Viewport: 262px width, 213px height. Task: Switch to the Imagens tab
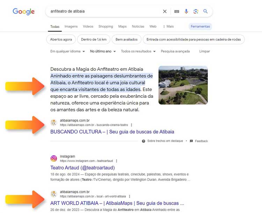(x=71, y=27)
